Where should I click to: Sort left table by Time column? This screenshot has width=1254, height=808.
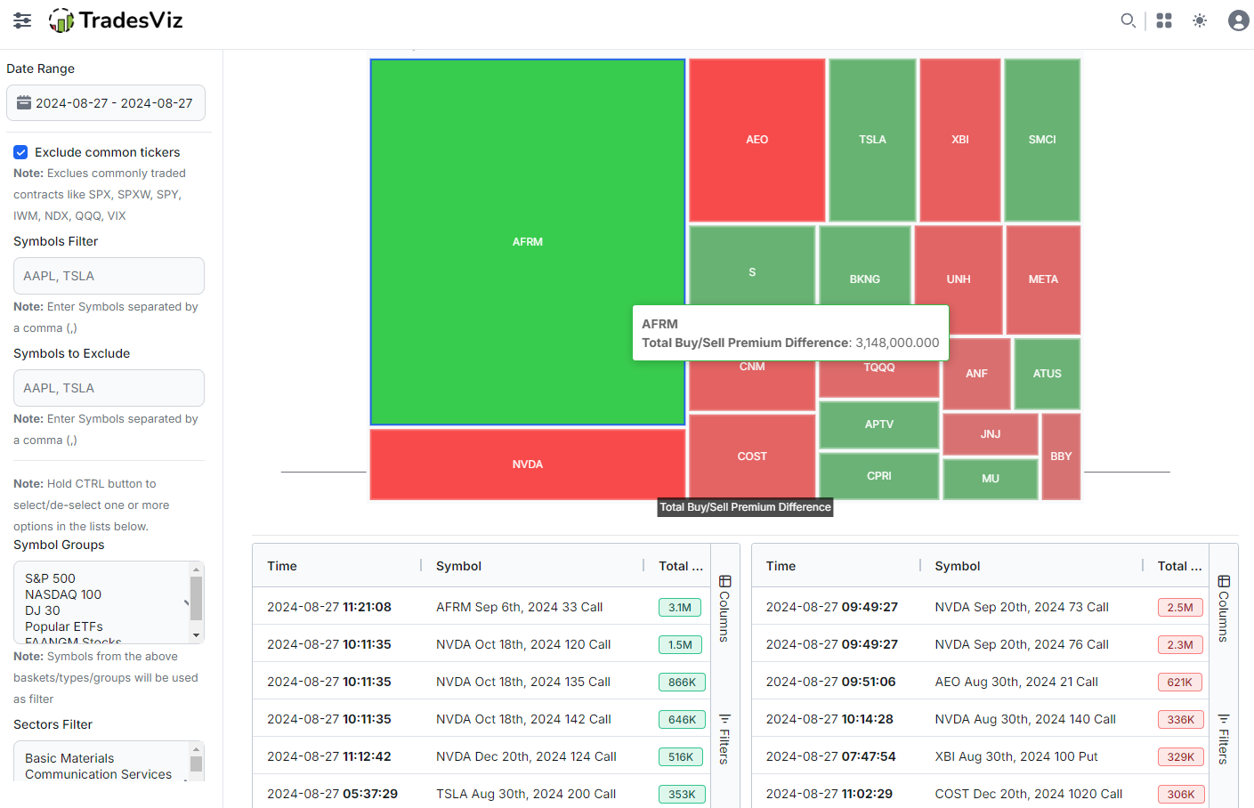pyautogui.click(x=282, y=566)
